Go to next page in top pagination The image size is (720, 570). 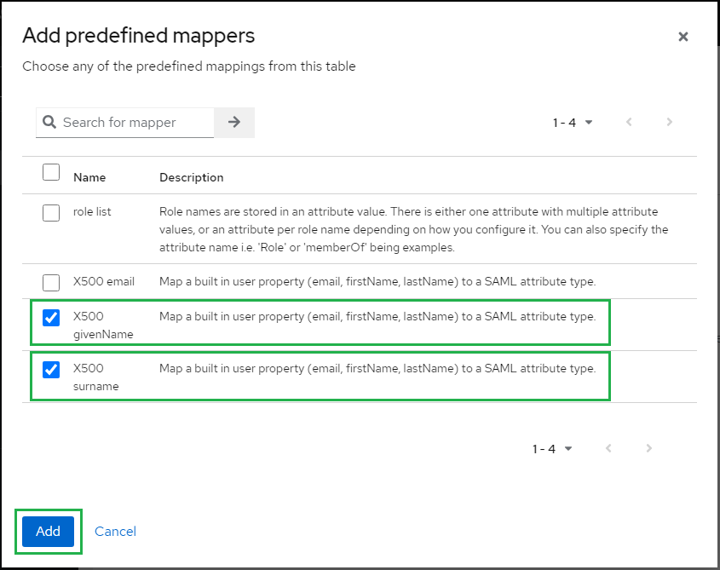pos(669,122)
